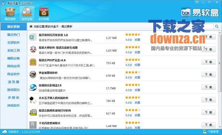The height and width of the screenshot is (135, 222).
Task: Click the size text 17.7MB
Action: point(111,88)
